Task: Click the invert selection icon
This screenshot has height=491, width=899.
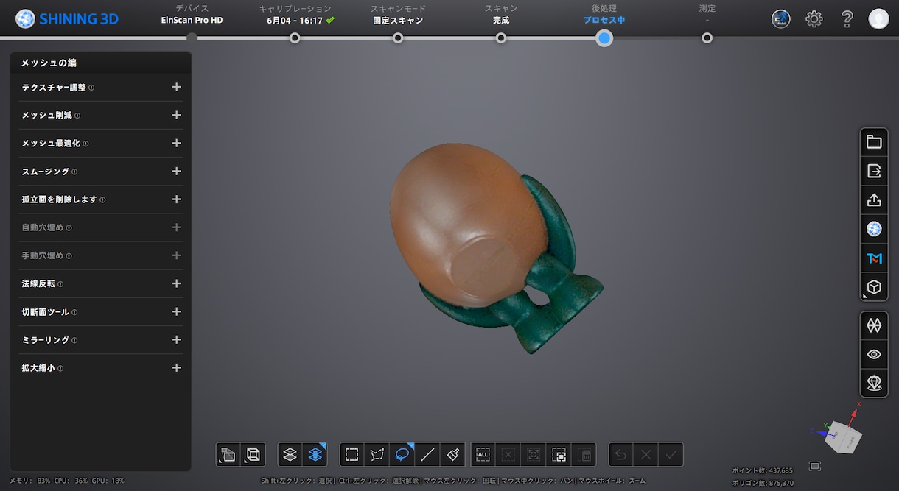Action: tap(534, 455)
